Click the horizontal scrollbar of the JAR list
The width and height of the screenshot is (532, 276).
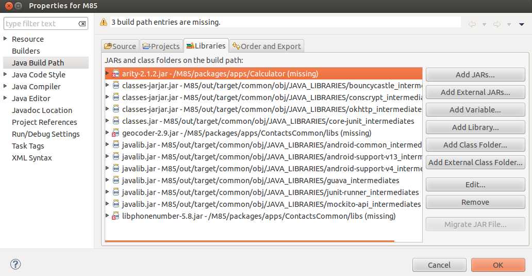coord(250,241)
